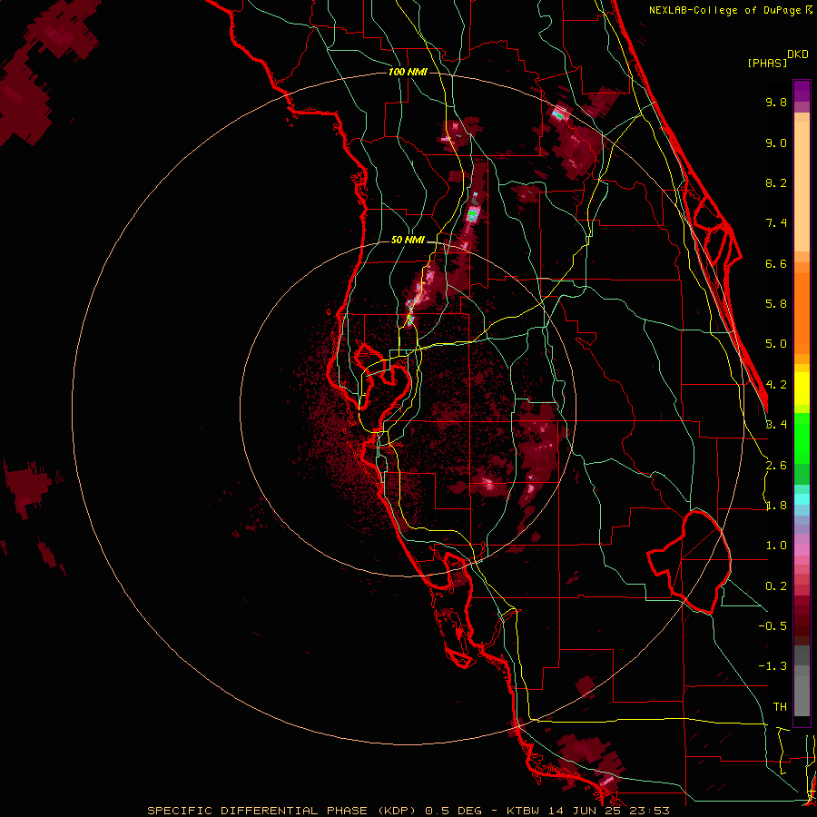Click the 50 NMI range ring label
Image resolution: width=817 pixels, height=817 pixels.
(x=408, y=240)
